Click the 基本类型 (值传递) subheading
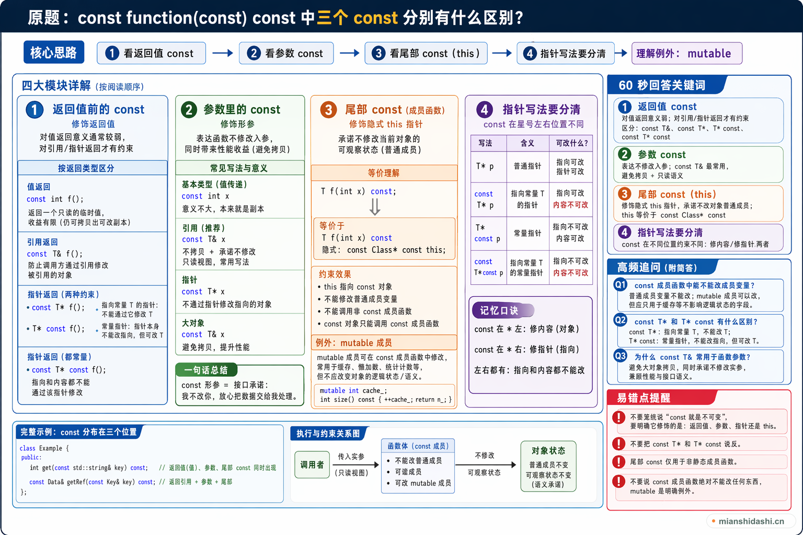This screenshot has height=535, width=803. point(214,184)
